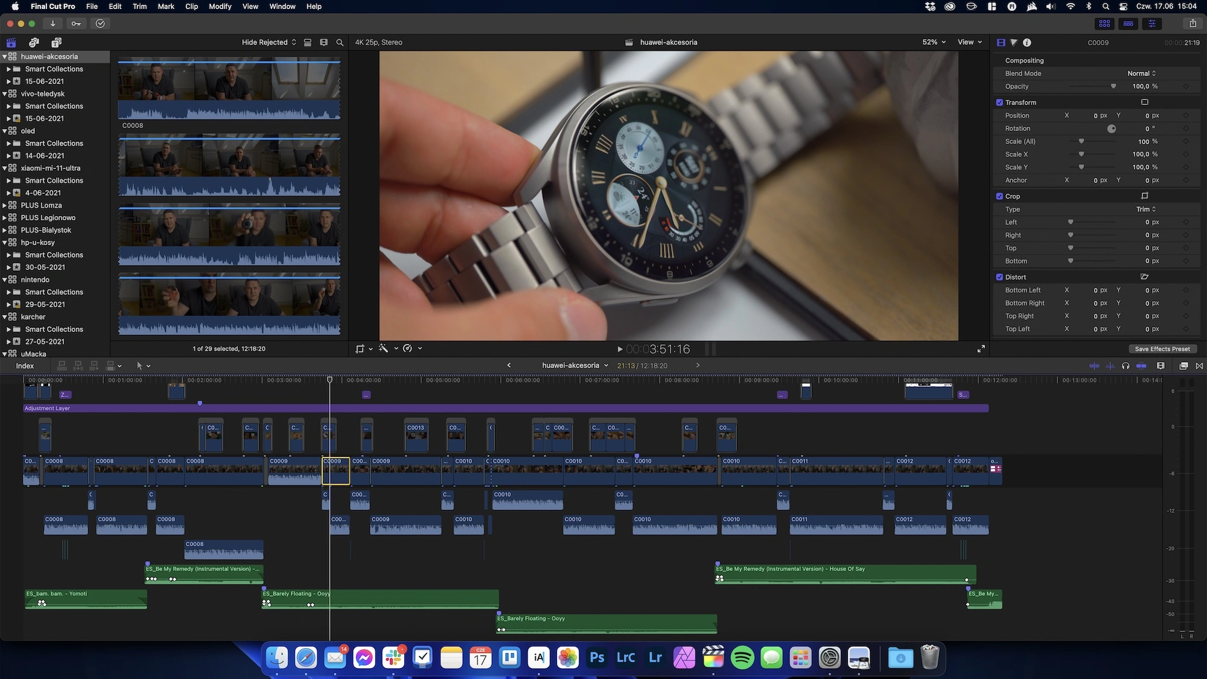Open the background tasks checkmark icon

[x=100, y=24]
